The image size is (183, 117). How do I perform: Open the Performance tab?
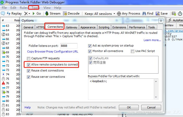coord(137,27)
